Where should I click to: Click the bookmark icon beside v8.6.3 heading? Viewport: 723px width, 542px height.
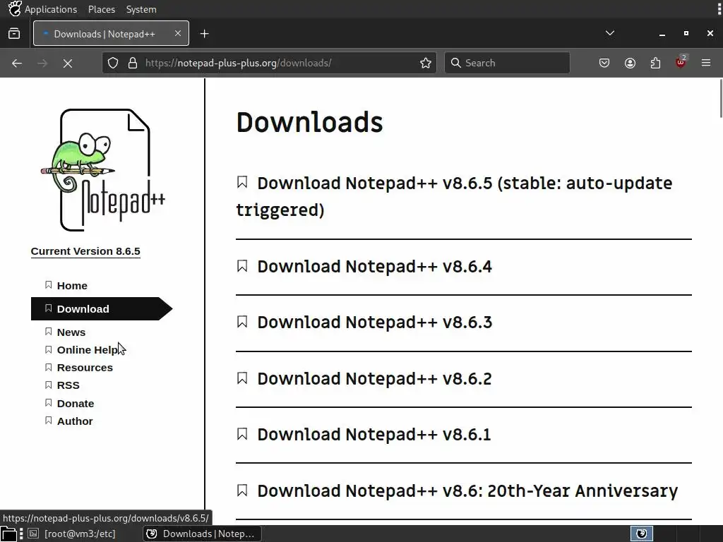click(x=242, y=322)
